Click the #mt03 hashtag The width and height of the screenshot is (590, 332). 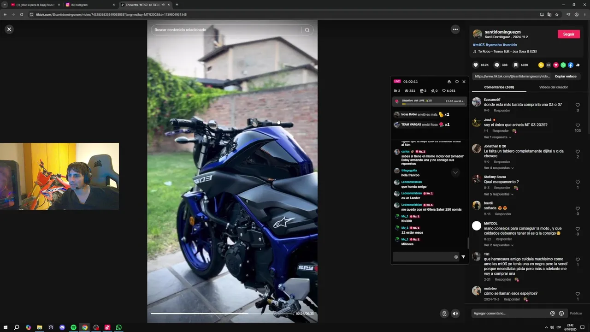478,45
